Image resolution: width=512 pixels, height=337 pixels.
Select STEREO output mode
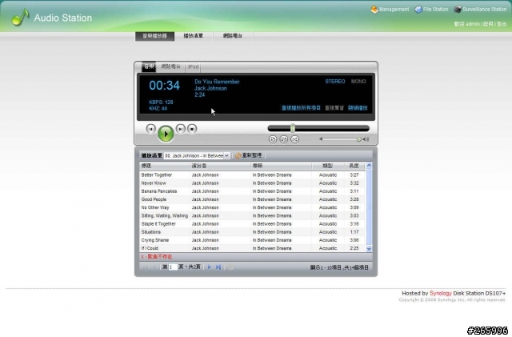[x=335, y=82]
